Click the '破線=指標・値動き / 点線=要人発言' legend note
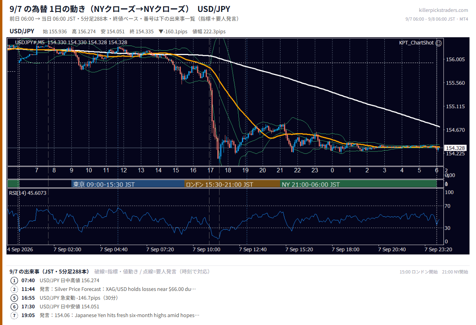476x325 pixels. (152, 272)
